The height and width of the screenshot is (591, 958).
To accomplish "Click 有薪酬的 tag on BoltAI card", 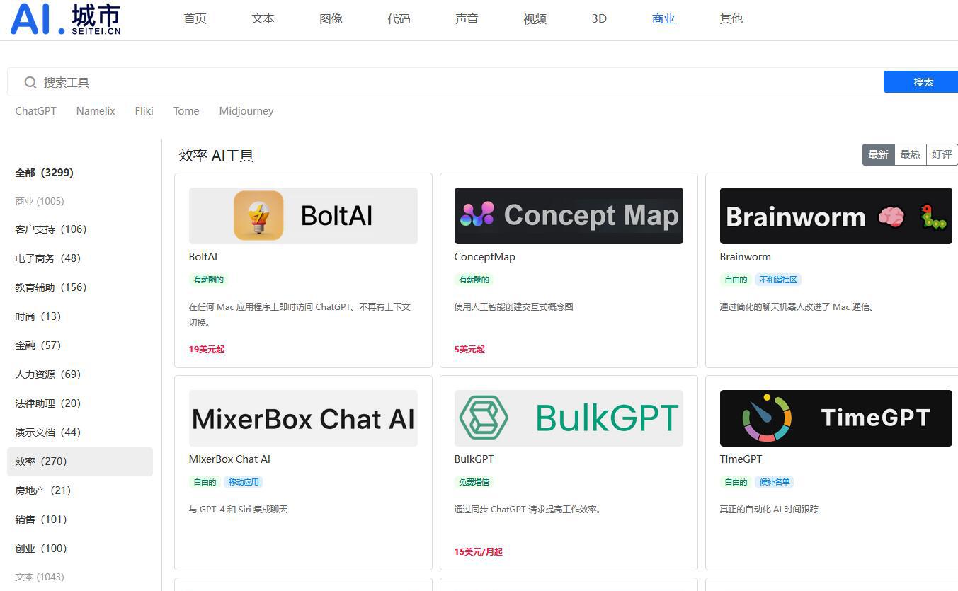I will pos(208,280).
